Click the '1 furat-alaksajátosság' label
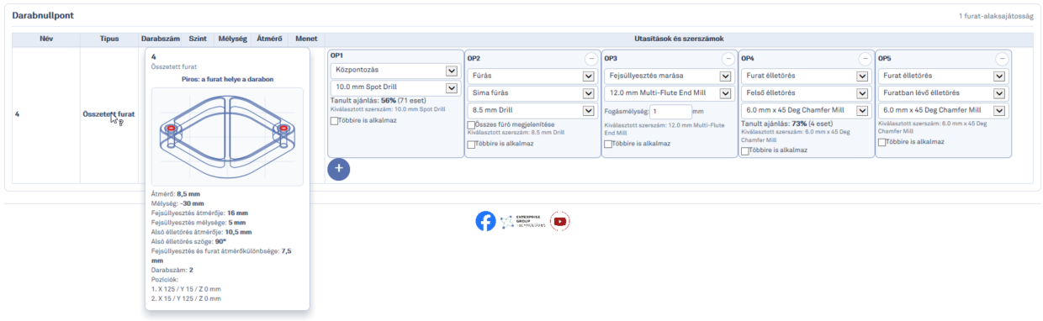 click(996, 16)
